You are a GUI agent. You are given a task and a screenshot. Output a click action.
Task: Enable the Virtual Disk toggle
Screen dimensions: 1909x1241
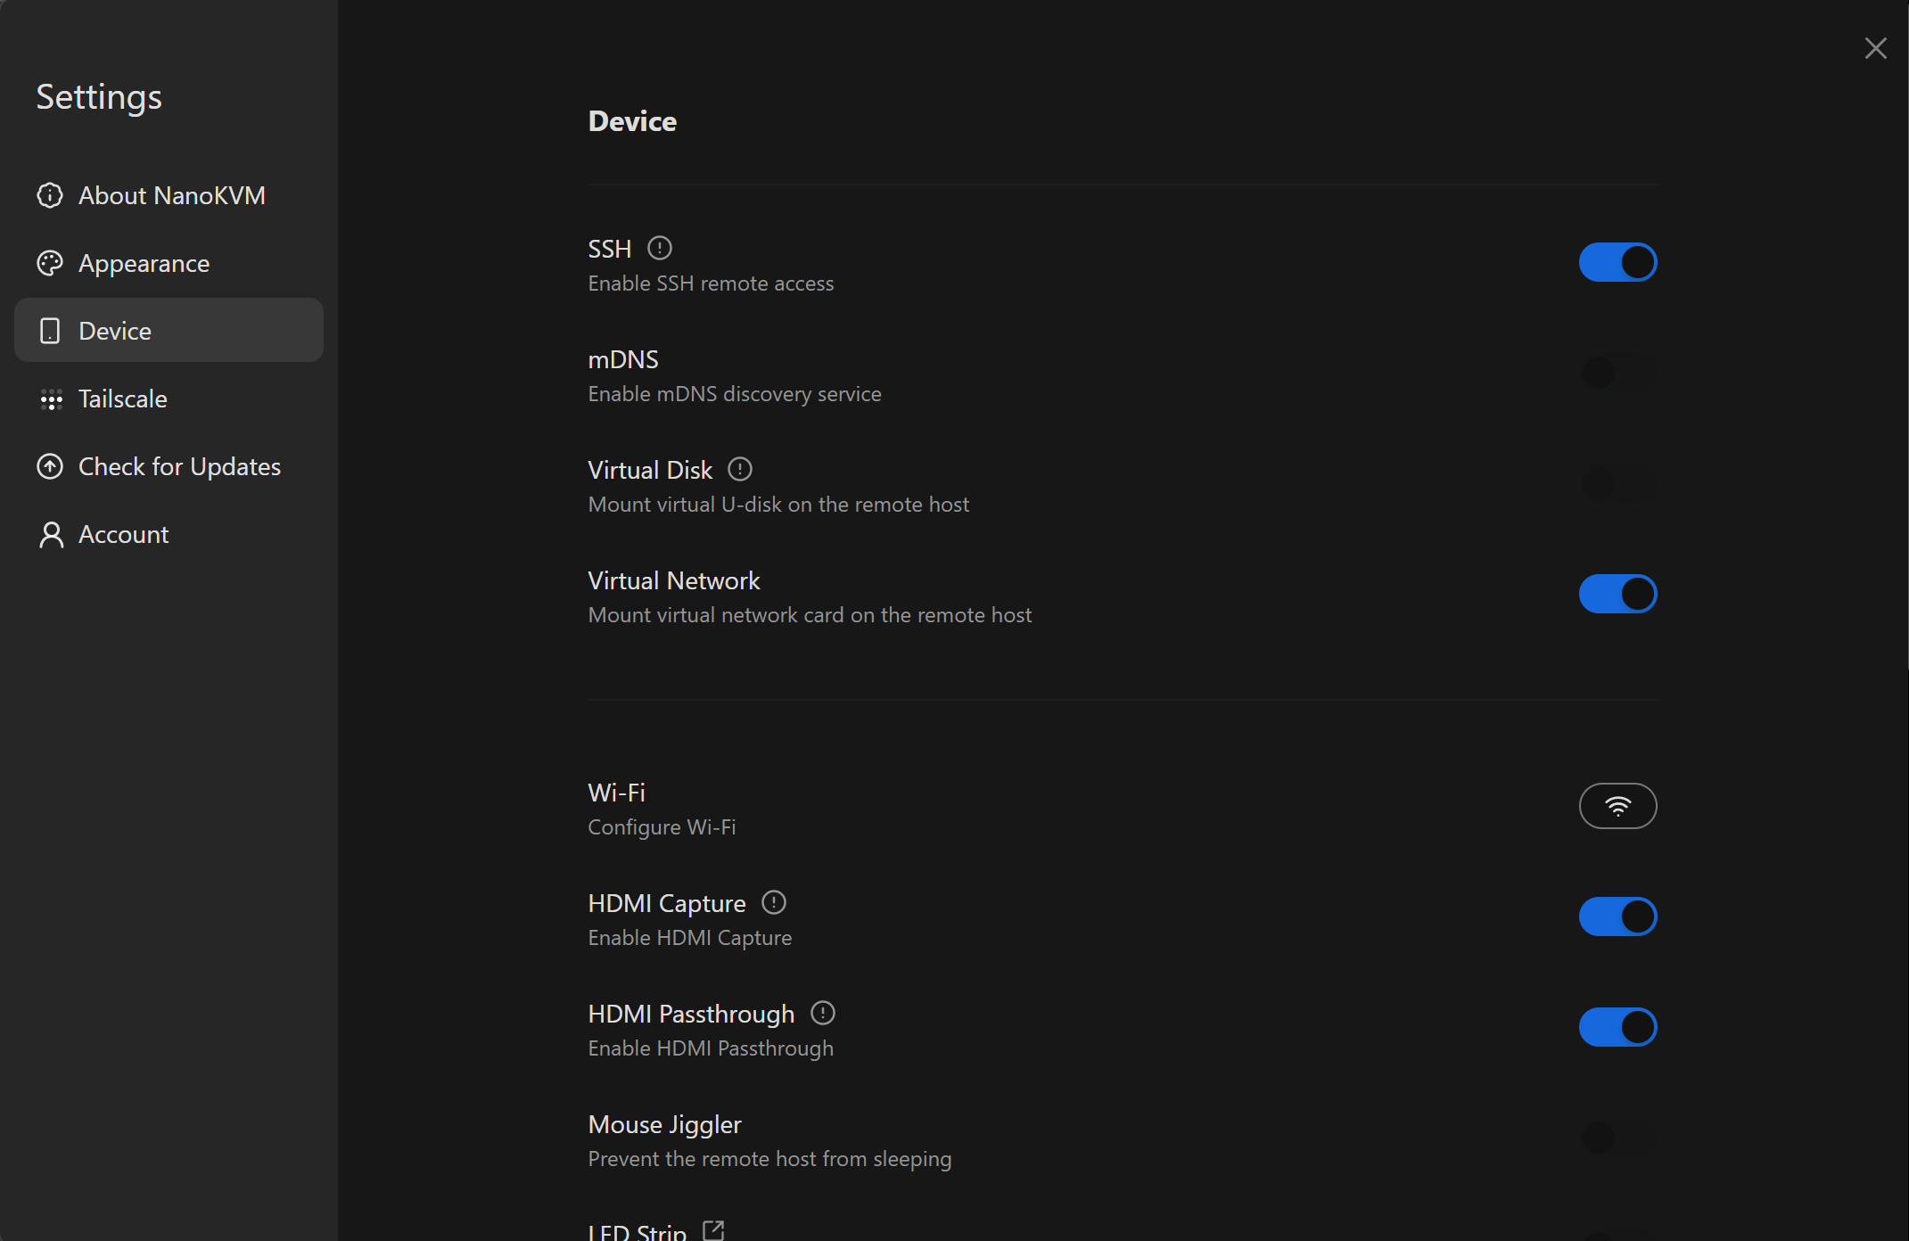(x=1617, y=483)
